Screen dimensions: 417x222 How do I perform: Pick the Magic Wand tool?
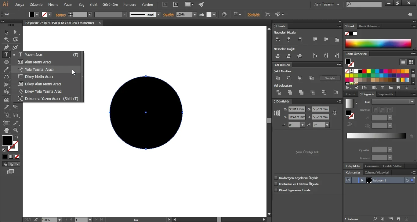pyautogui.click(x=6, y=39)
